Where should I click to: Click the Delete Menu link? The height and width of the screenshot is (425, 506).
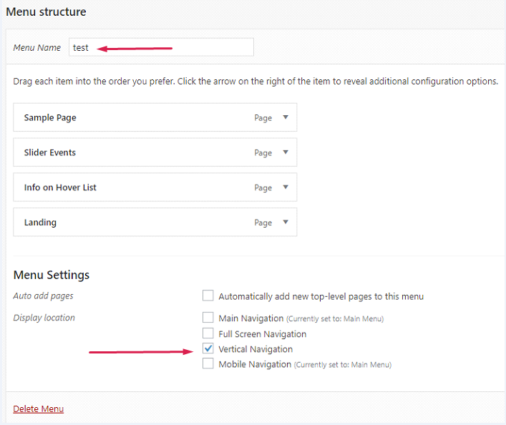pyautogui.click(x=39, y=409)
